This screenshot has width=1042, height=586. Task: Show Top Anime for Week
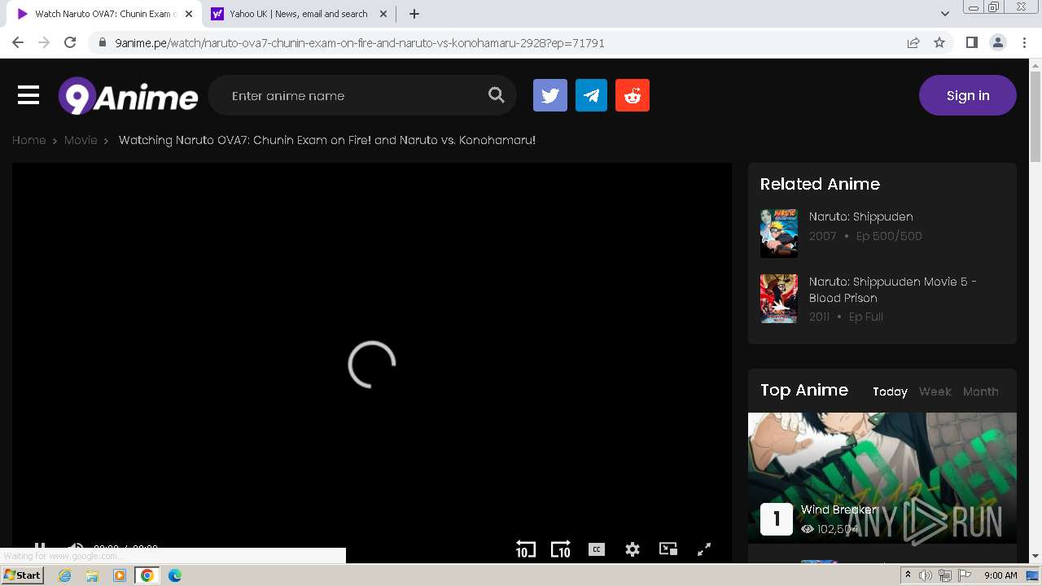point(935,391)
